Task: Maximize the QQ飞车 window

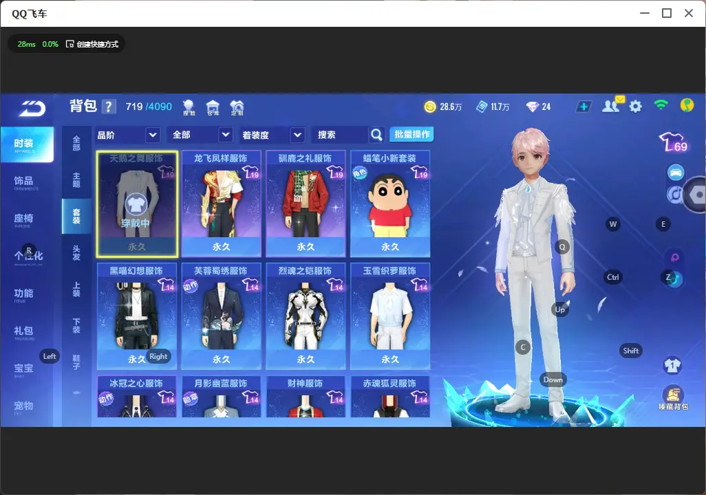Action: click(x=667, y=13)
